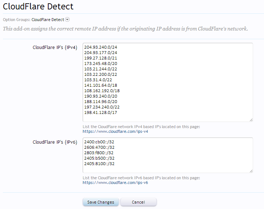Click the 197.234.240.0/22 entry
264x209 pixels.
point(102,107)
